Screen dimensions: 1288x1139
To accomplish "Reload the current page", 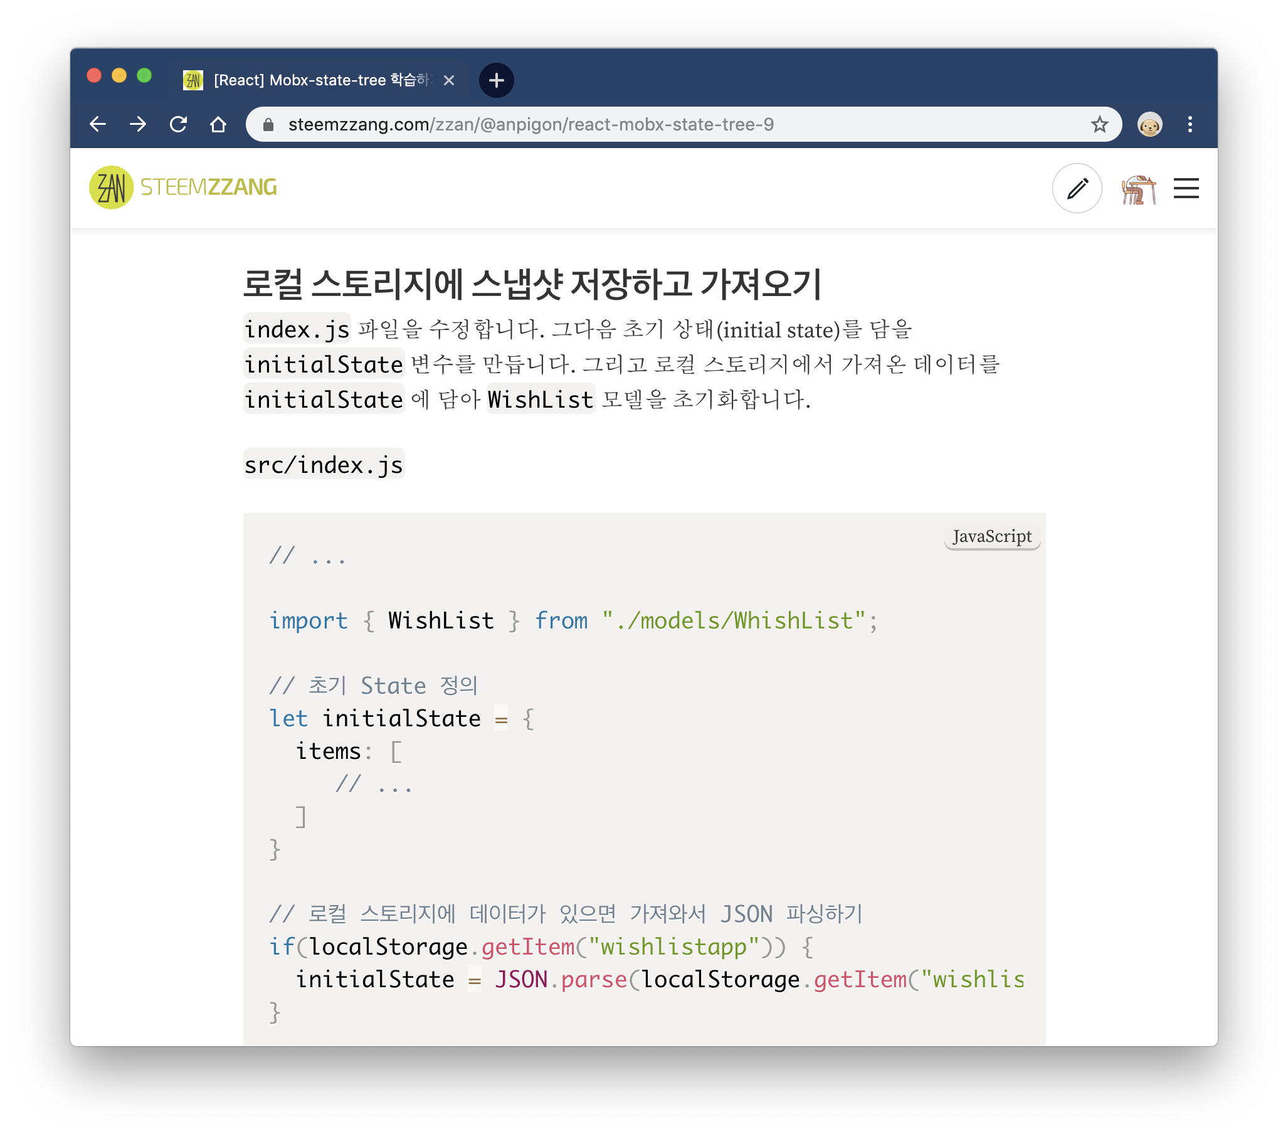I will (x=178, y=124).
